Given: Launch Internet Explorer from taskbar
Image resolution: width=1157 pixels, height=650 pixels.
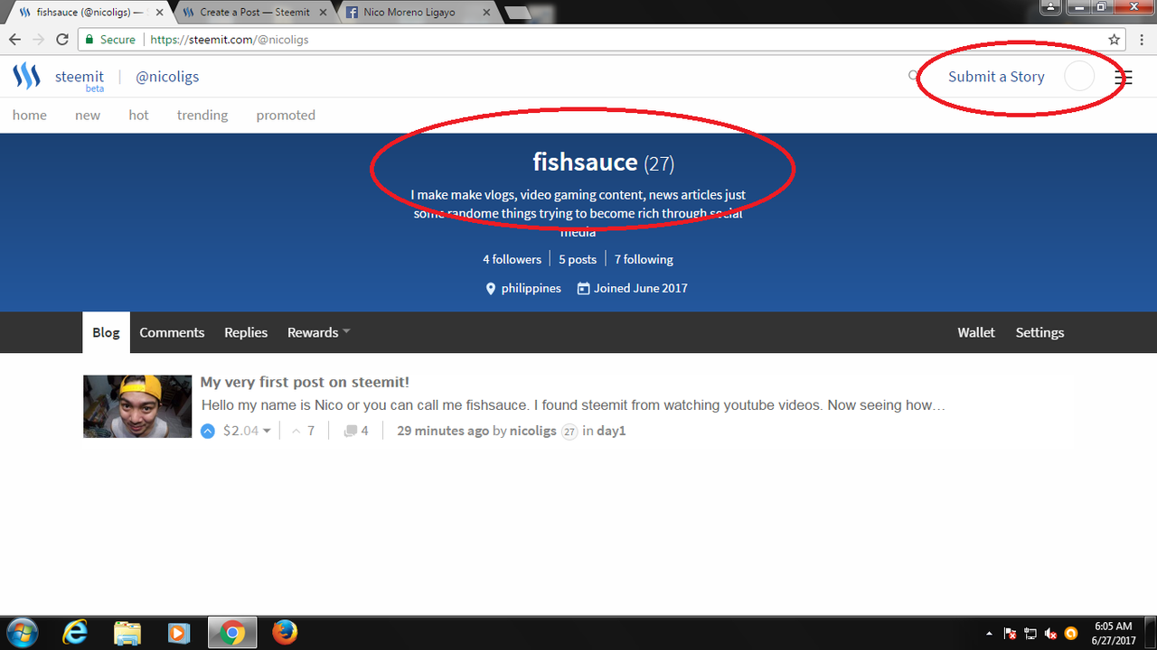Looking at the screenshot, I should point(75,633).
